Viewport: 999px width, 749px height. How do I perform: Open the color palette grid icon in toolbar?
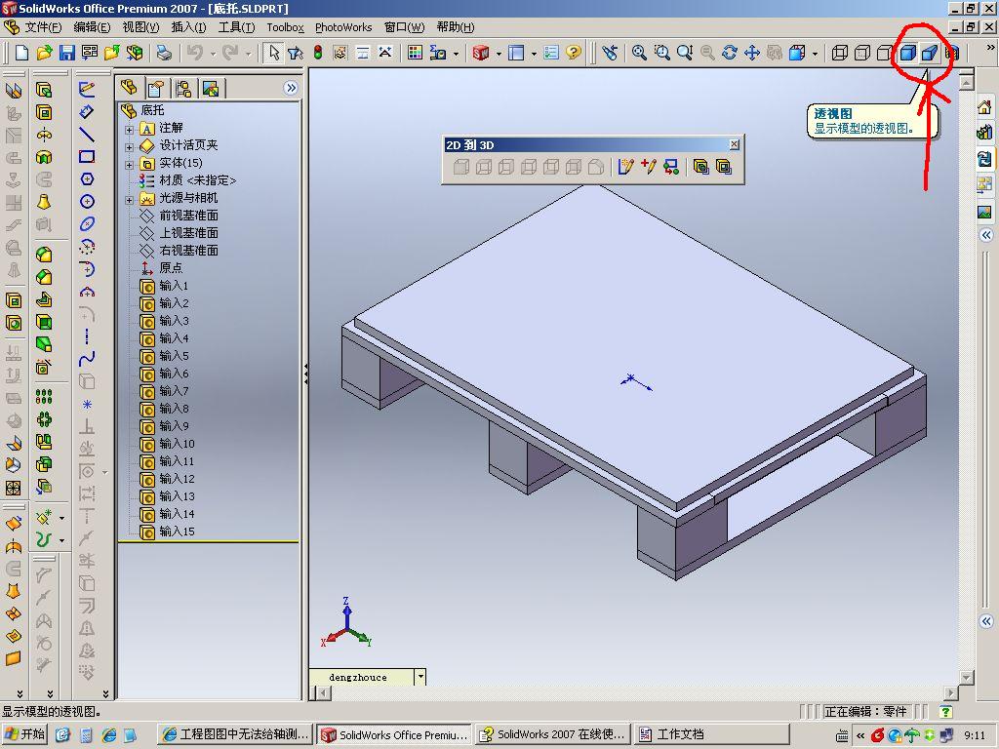415,53
